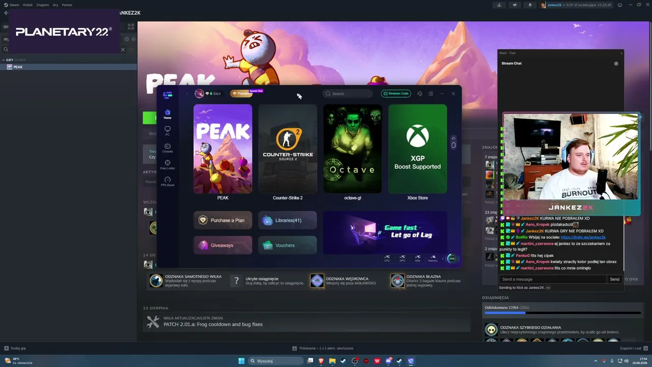Expand the hardware stats panel arrow
Viewport: 652px width, 367px height.
[443, 259]
